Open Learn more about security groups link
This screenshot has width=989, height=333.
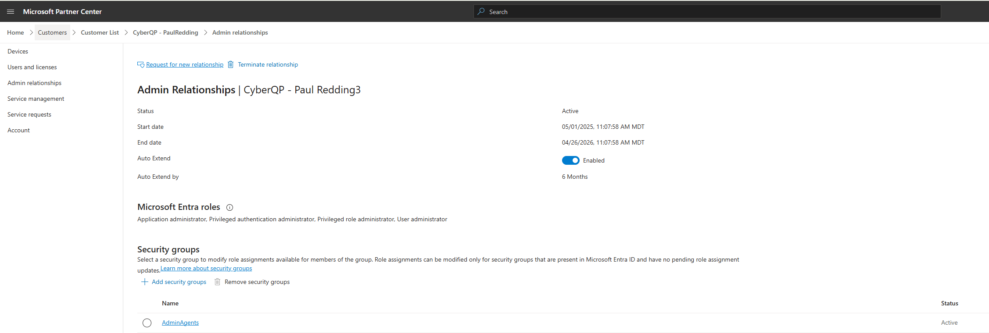coord(206,268)
